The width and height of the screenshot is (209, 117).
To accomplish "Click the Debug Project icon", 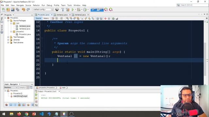I will click(79, 9).
